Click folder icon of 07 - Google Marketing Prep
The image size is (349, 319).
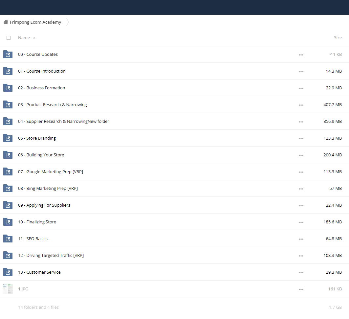[x=8, y=171]
